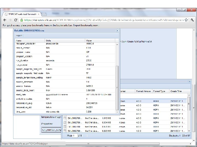The image size is (197, 147).
Task: Sort by the Create Time column header
Action: pyautogui.click(x=176, y=91)
